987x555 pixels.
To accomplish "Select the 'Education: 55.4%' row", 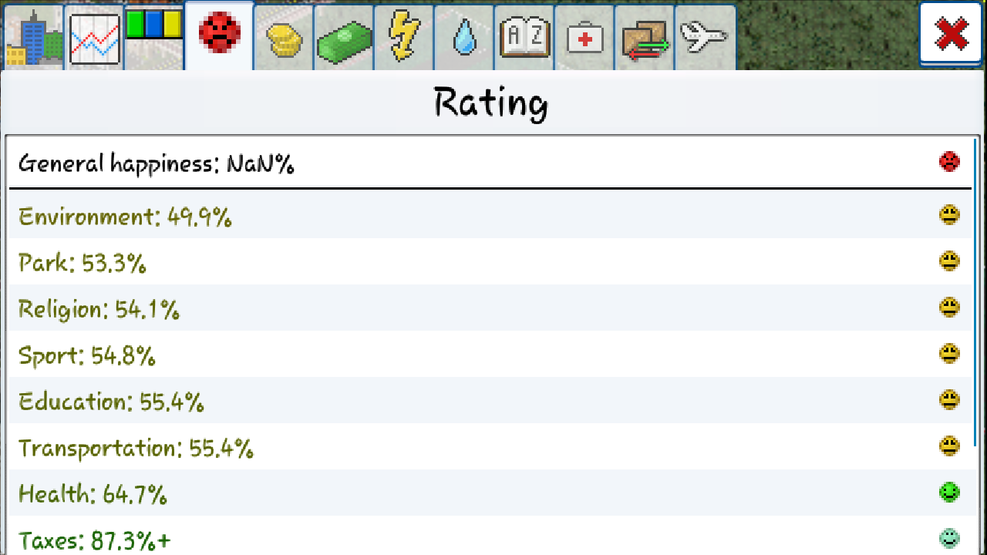I will pyautogui.click(x=490, y=400).
